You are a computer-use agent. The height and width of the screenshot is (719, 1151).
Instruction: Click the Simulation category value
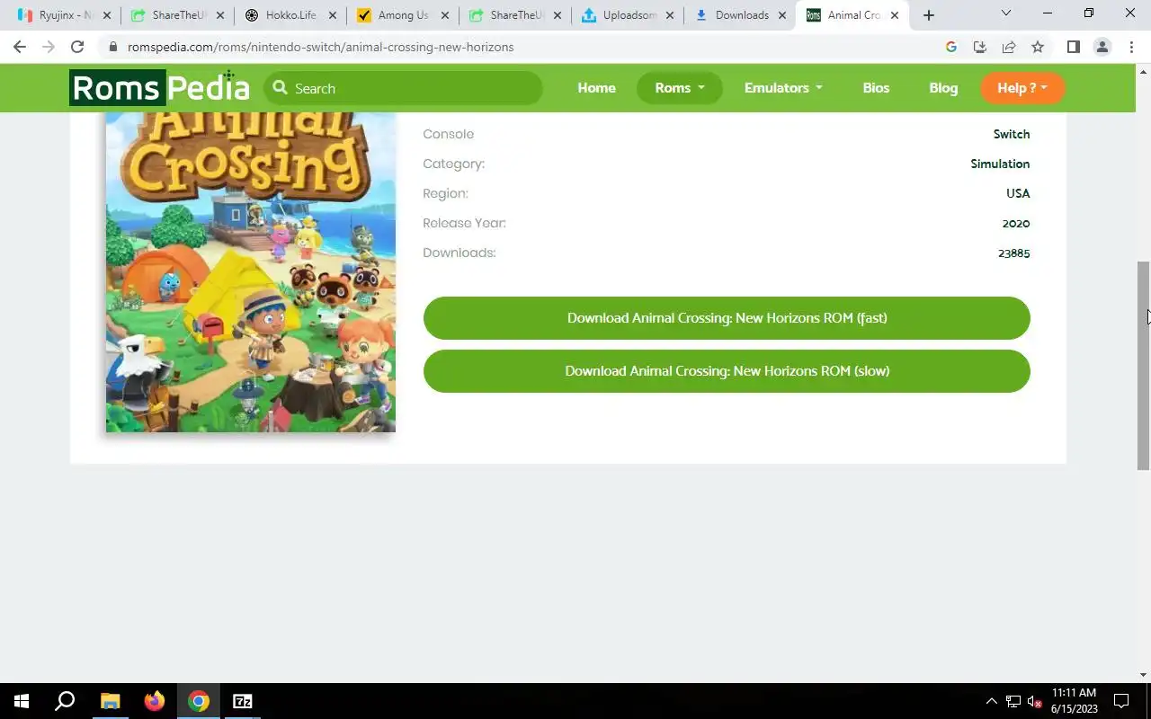coord(1000,164)
